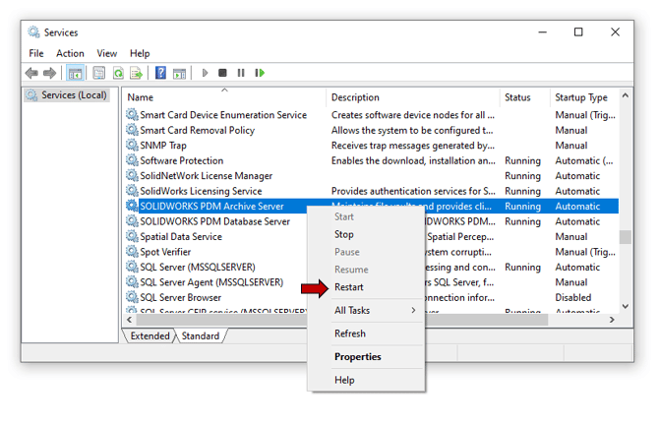Screen dimensions: 659x425
Task: Click the Spot Verifier gear icon
Action: tap(132, 252)
